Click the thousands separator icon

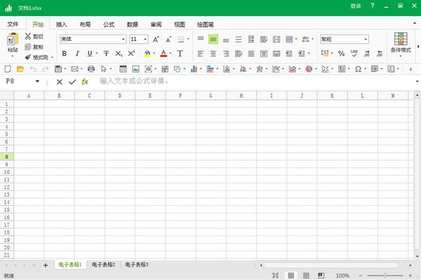click(x=354, y=53)
